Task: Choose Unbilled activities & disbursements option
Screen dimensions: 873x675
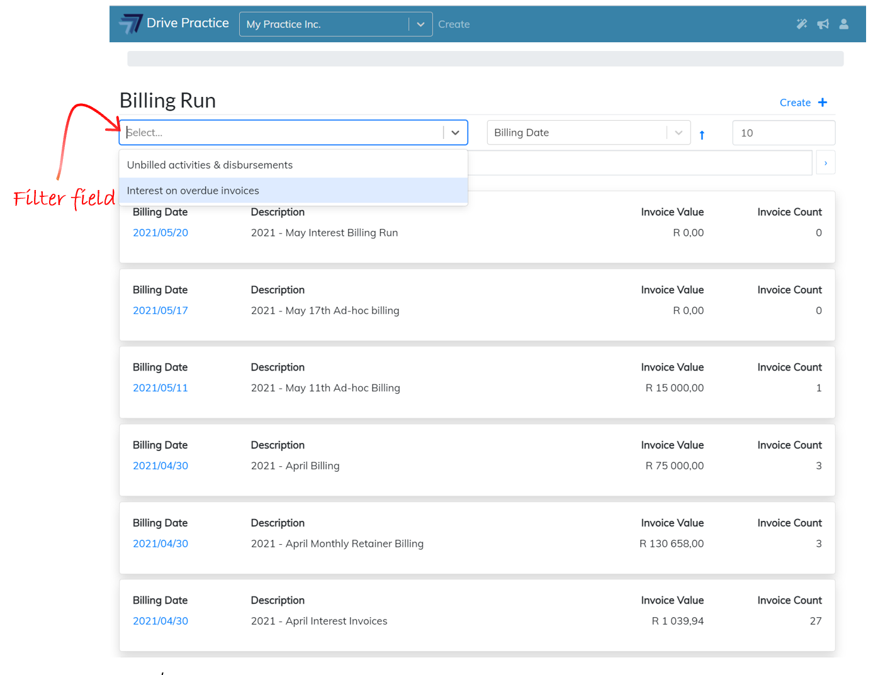Action: pos(293,165)
